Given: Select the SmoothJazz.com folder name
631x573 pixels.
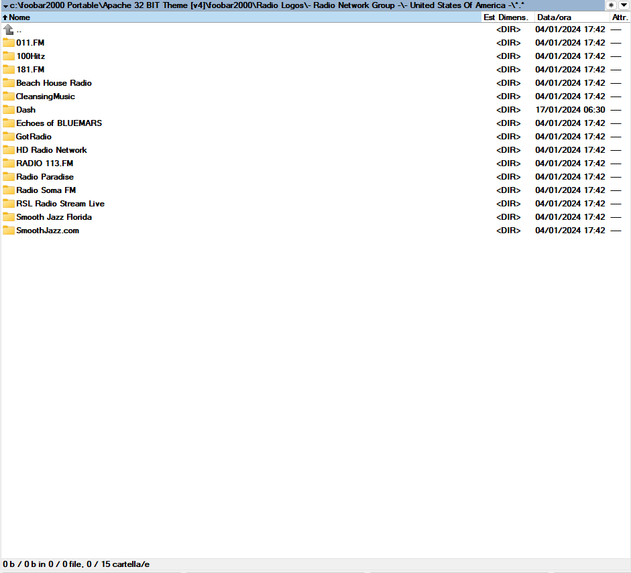Looking at the screenshot, I should (48, 231).
